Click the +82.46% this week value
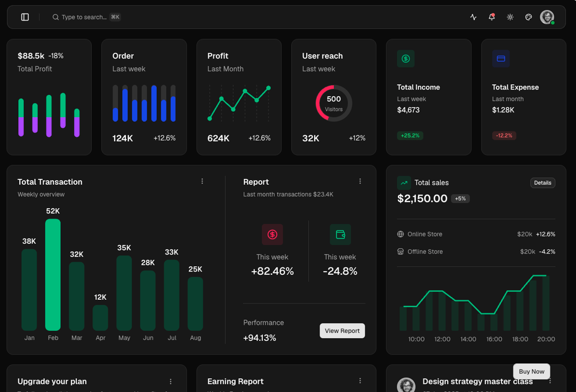 pos(272,271)
